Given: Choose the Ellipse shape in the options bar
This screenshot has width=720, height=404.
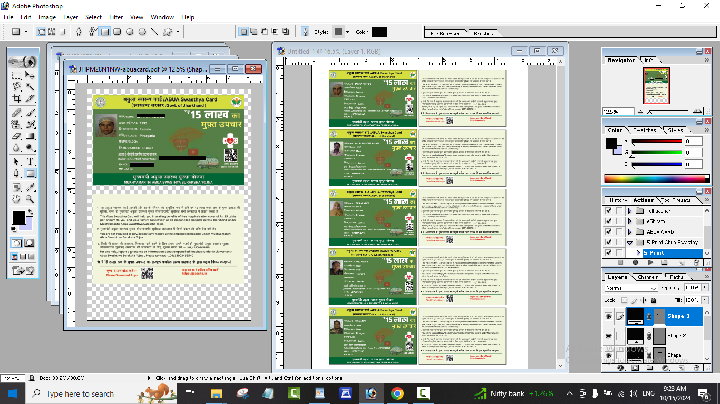Looking at the screenshot, I should (x=130, y=32).
